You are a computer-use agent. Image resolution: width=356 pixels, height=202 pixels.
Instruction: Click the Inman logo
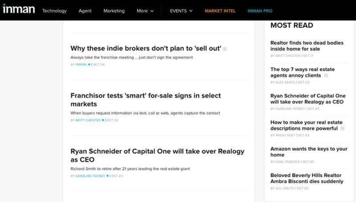coord(19,9)
